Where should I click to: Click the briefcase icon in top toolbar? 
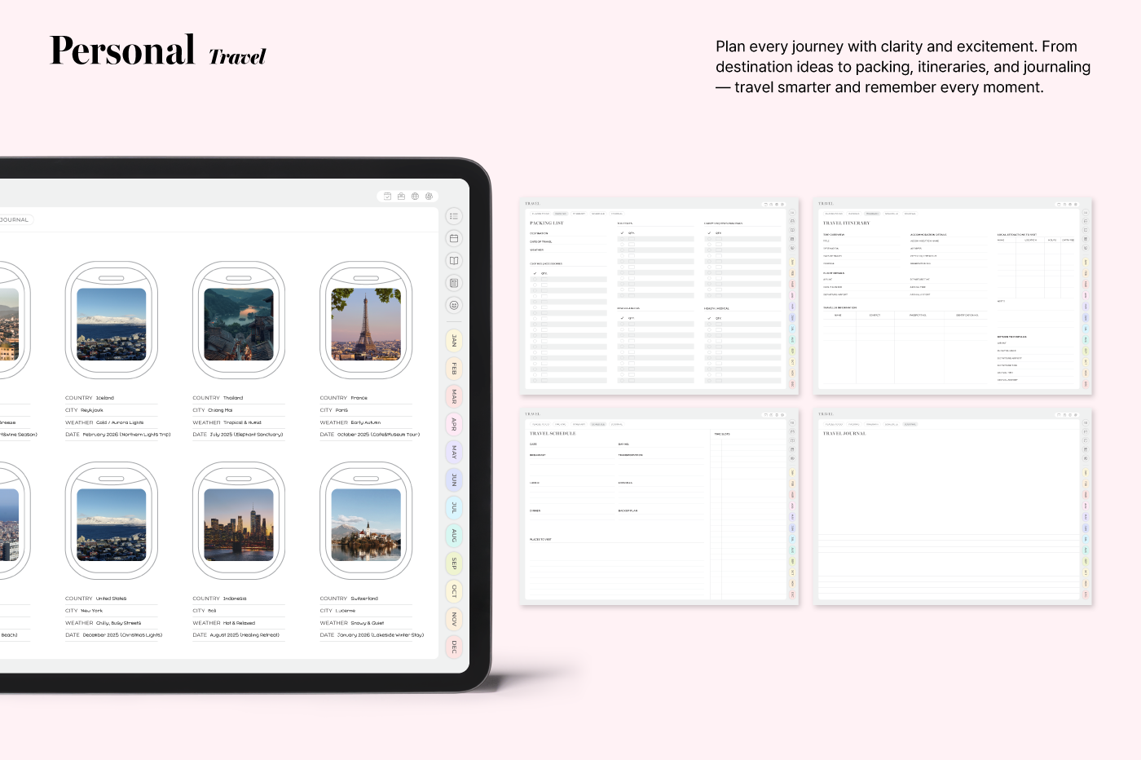[401, 197]
